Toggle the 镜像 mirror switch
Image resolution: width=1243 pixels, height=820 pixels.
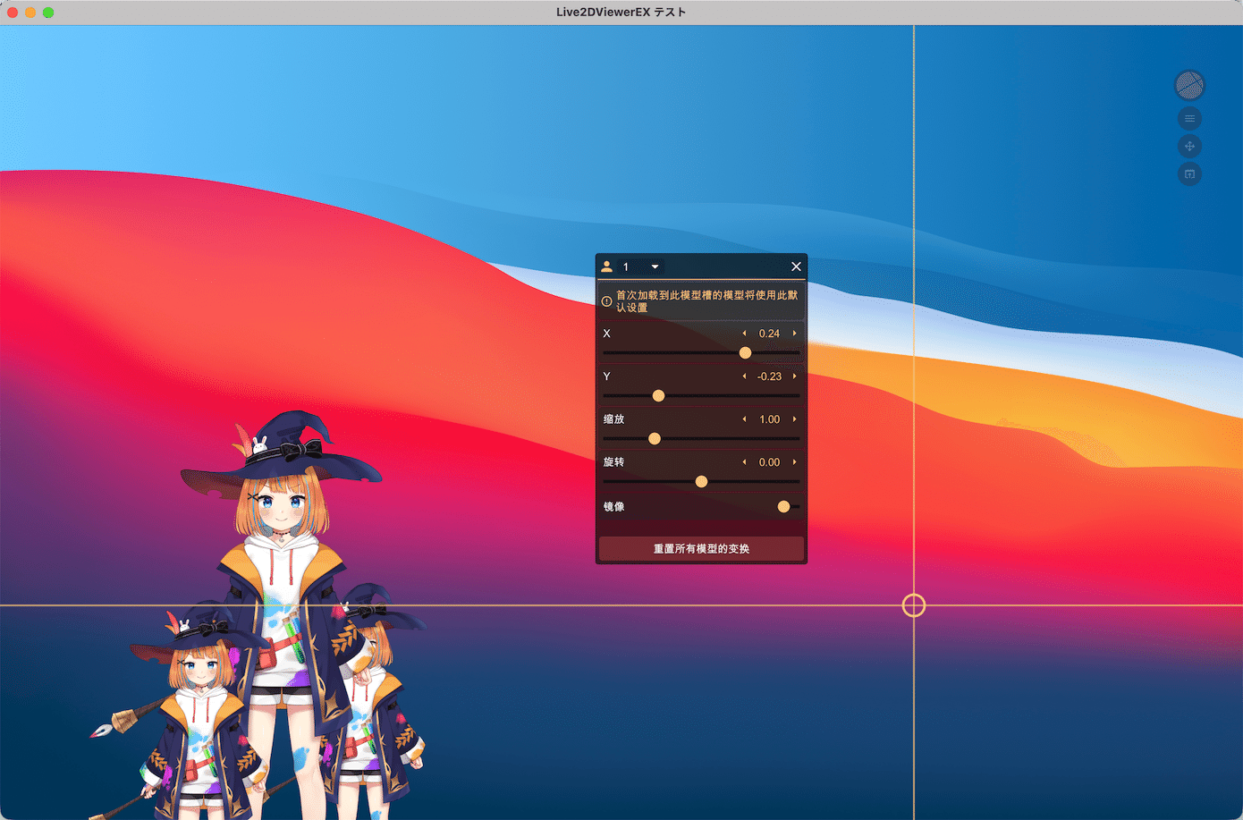(787, 506)
